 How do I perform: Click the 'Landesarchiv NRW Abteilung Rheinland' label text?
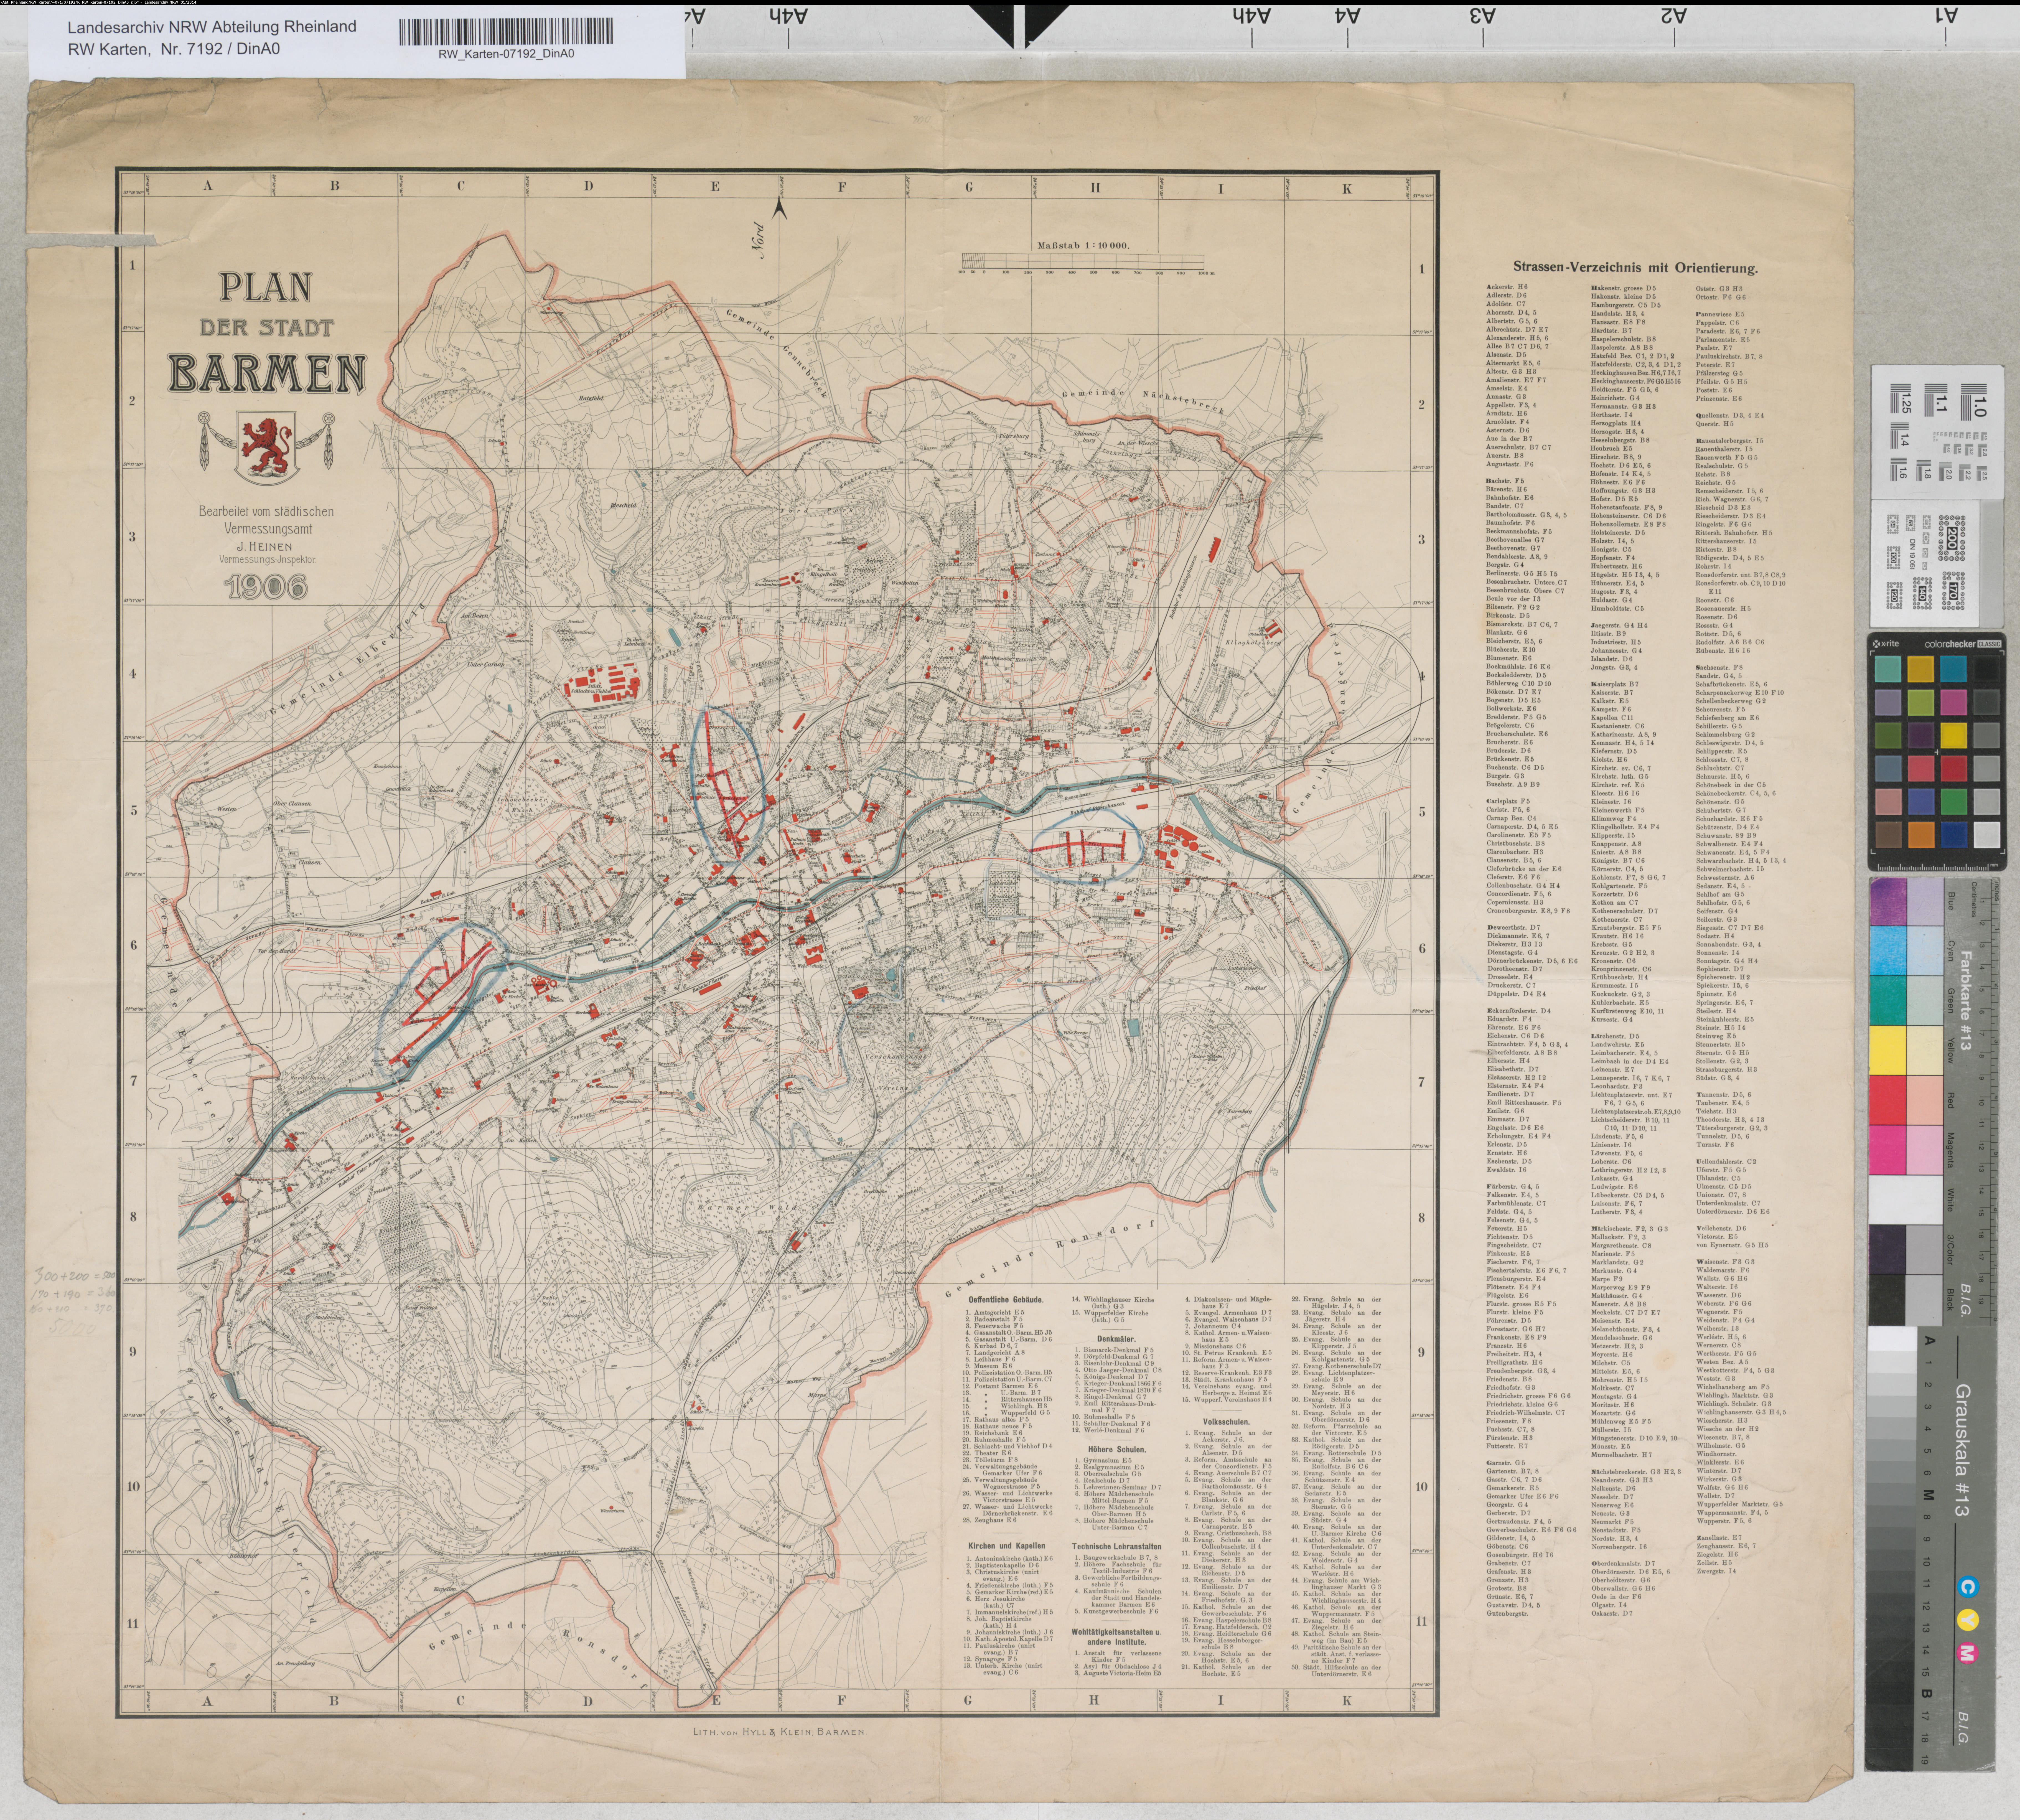point(212,27)
